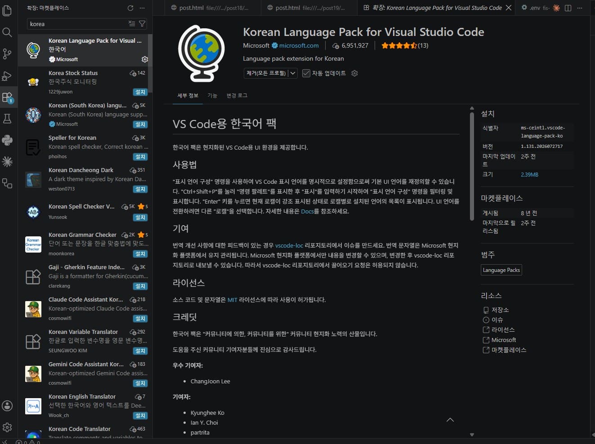The width and height of the screenshot is (595, 444).
Task: Open extensions view more actions menu
Action: point(142,8)
